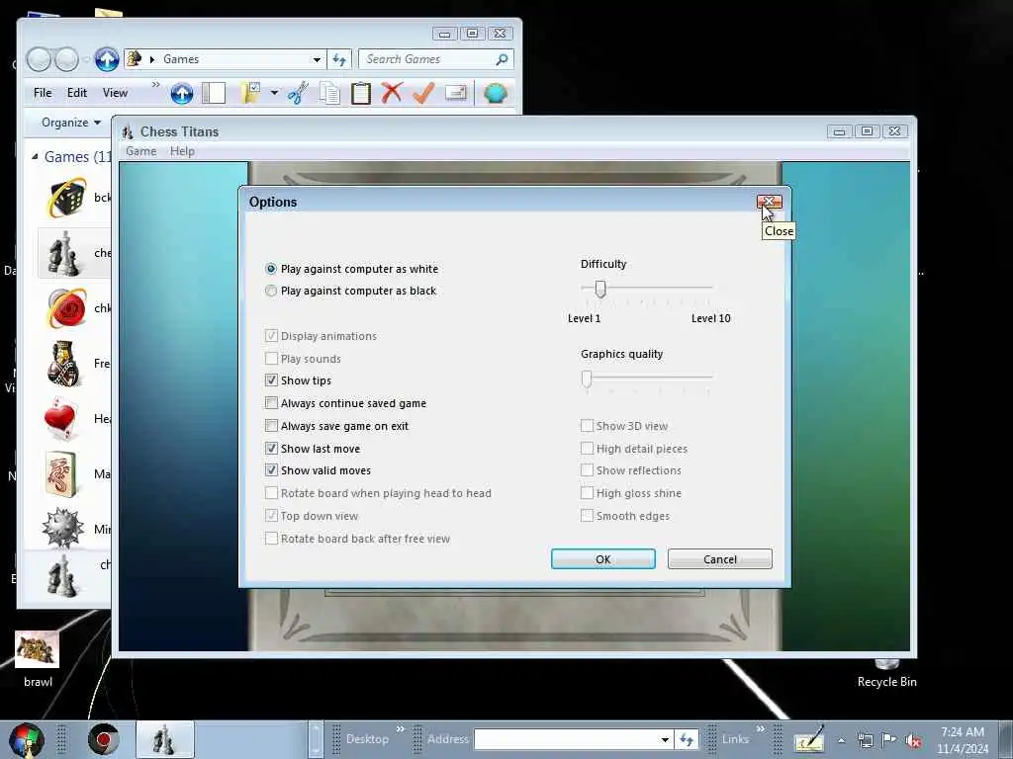
Task: Click the orange checkmark icon in Games toolbar
Action: pyautogui.click(x=423, y=94)
